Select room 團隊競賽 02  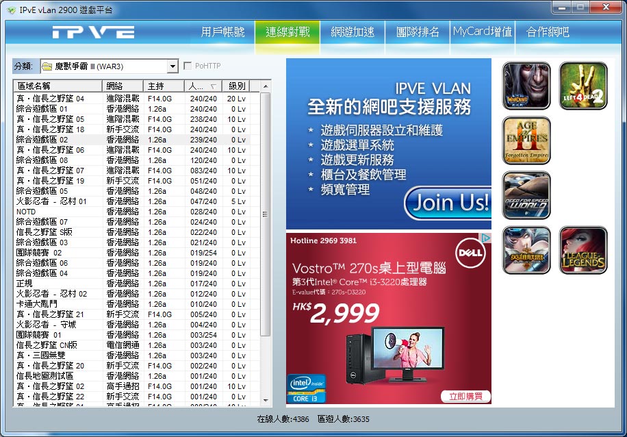[x=131, y=253]
